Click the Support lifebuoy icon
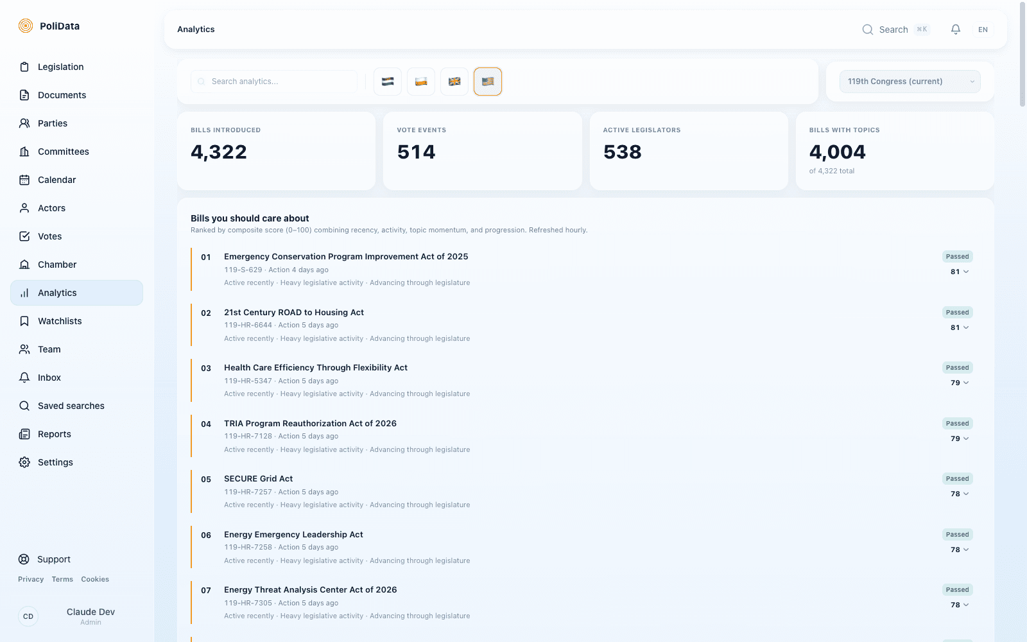 (24, 559)
